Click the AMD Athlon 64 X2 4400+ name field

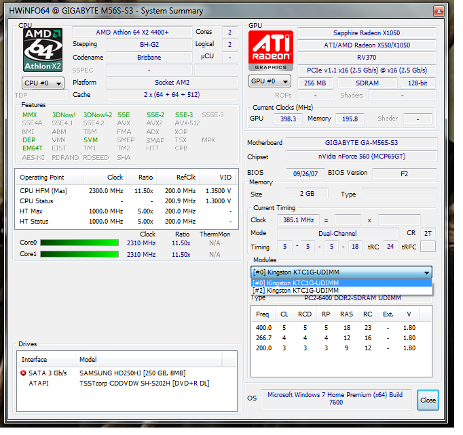(132, 32)
